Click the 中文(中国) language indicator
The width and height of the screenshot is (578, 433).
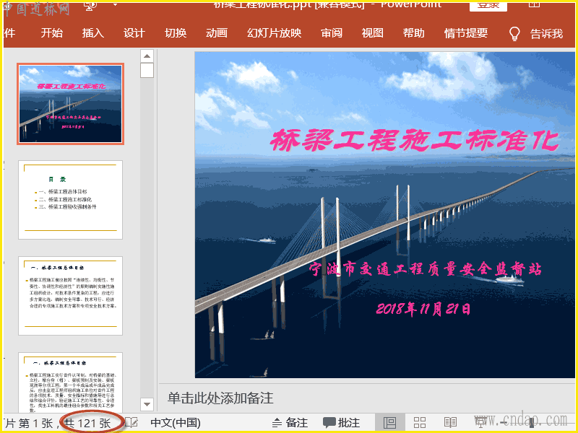tap(176, 423)
